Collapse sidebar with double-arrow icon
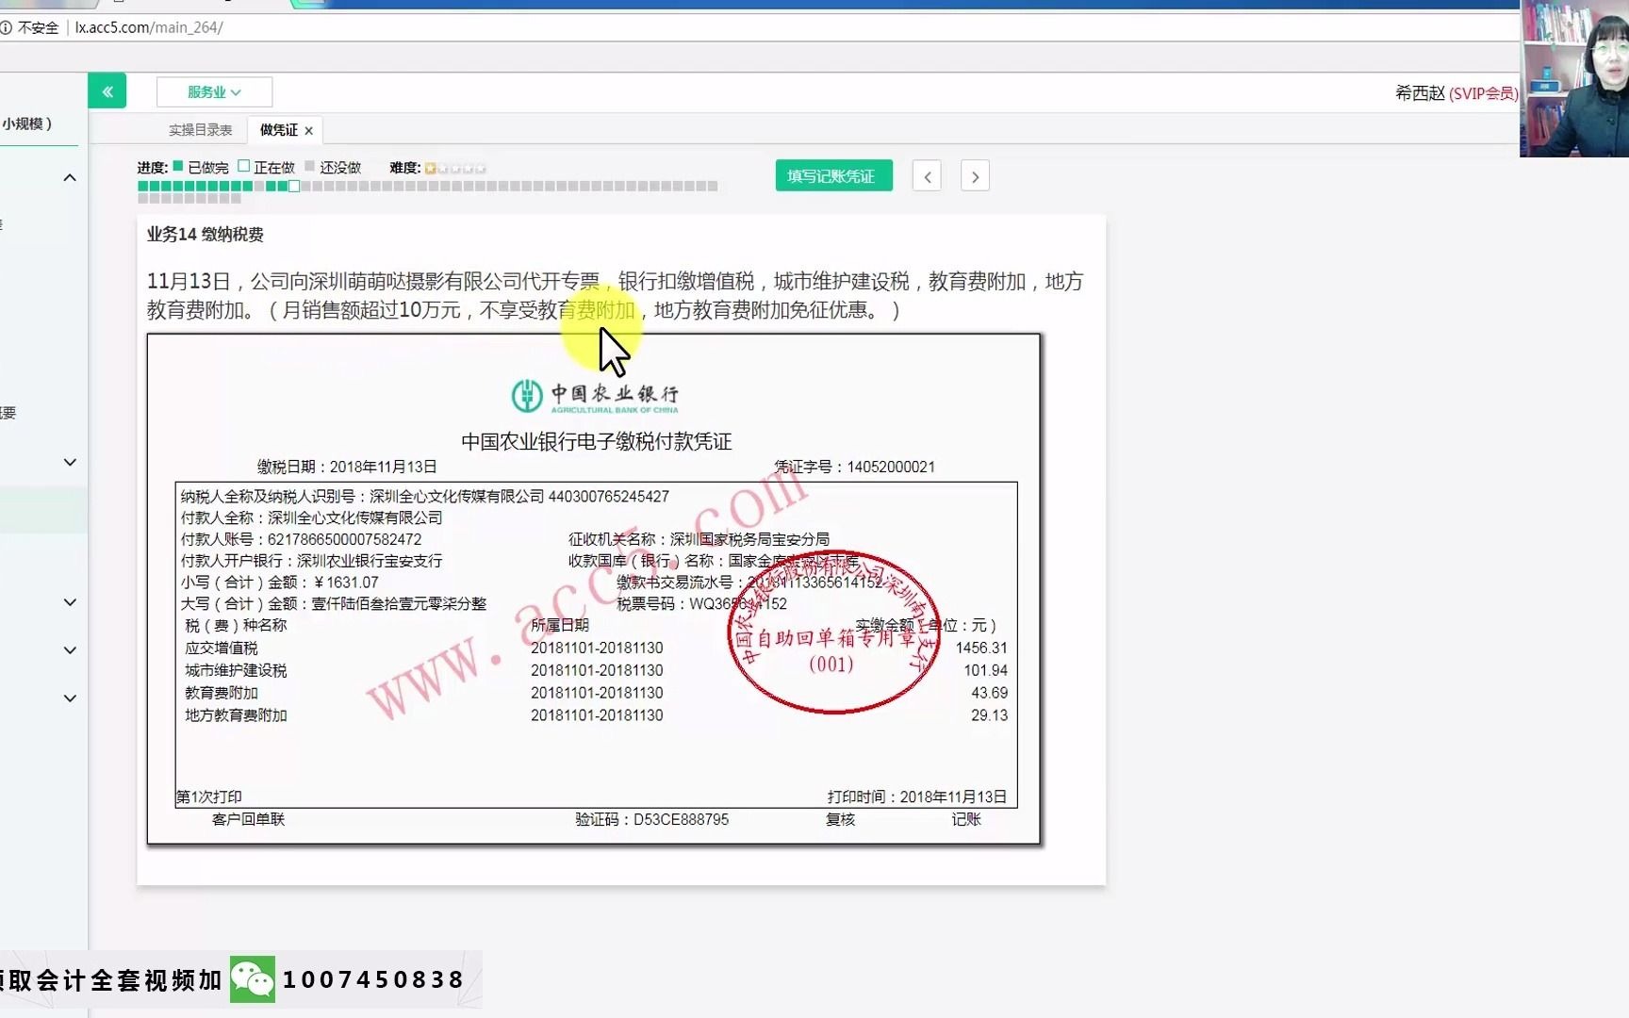1629x1018 pixels. pyautogui.click(x=107, y=91)
